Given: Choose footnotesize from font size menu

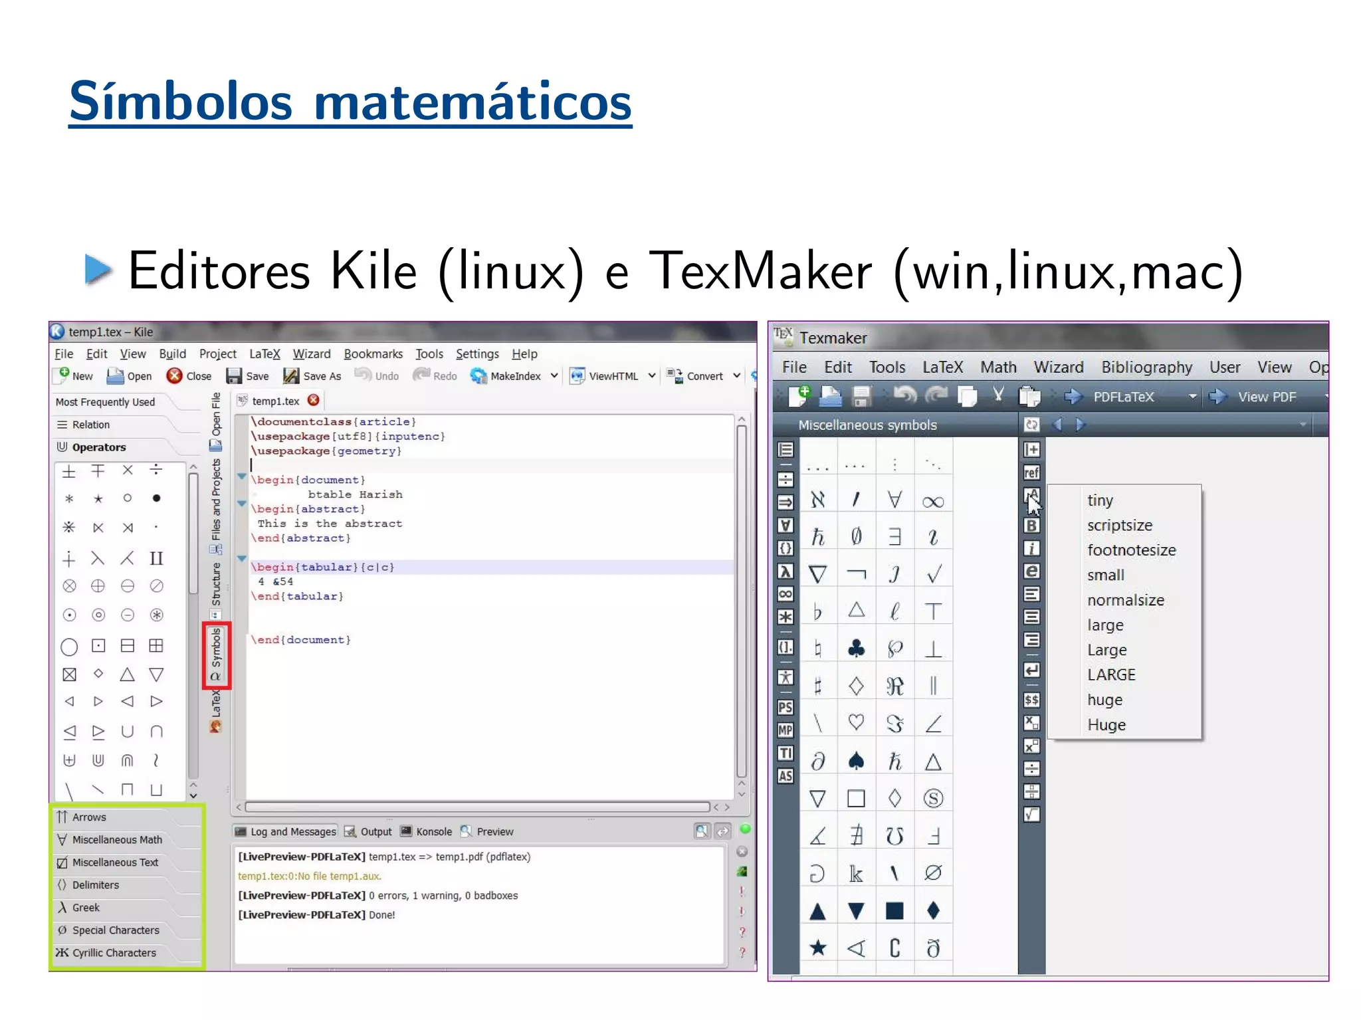Looking at the screenshot, I should click(1131, 550).
